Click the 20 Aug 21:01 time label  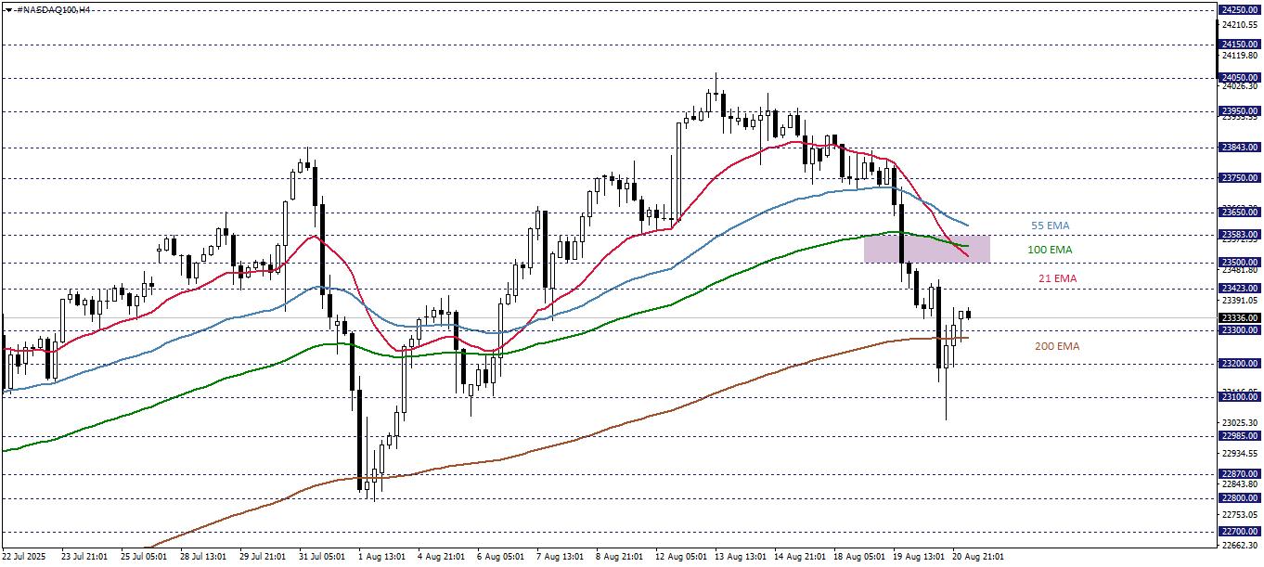979,557
